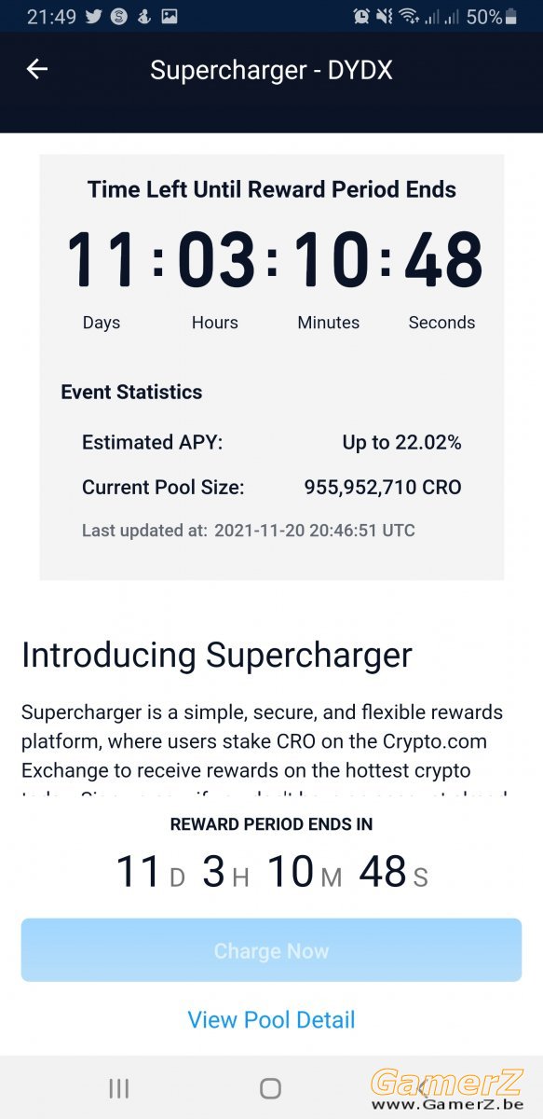Tap the circled S notification icon
543x1119 pixels.
118,16
